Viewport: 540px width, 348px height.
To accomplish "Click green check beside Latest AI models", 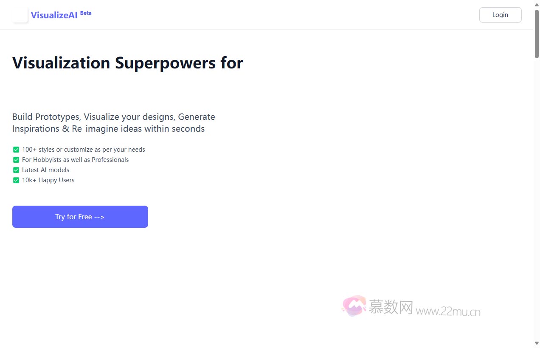I will pyautogui.click(x=16, y=170).
